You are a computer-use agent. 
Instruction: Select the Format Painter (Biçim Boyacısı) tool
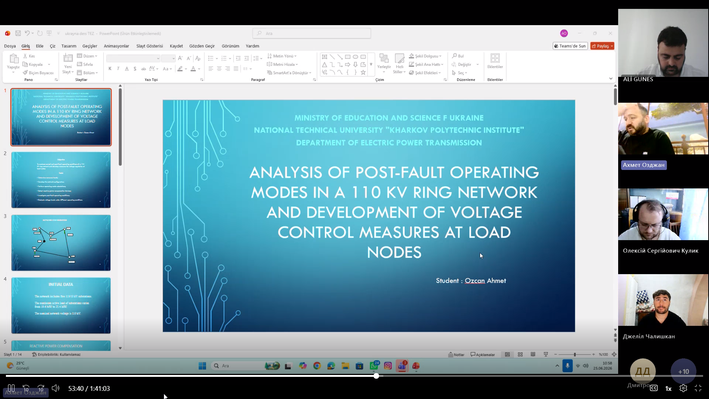click(38, 73)
